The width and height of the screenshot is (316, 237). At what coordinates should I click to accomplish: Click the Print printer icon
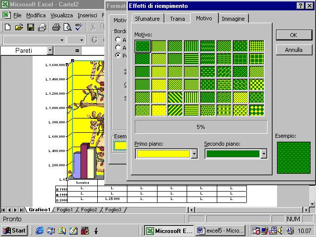pyautogui.click(x=56, y=27)
